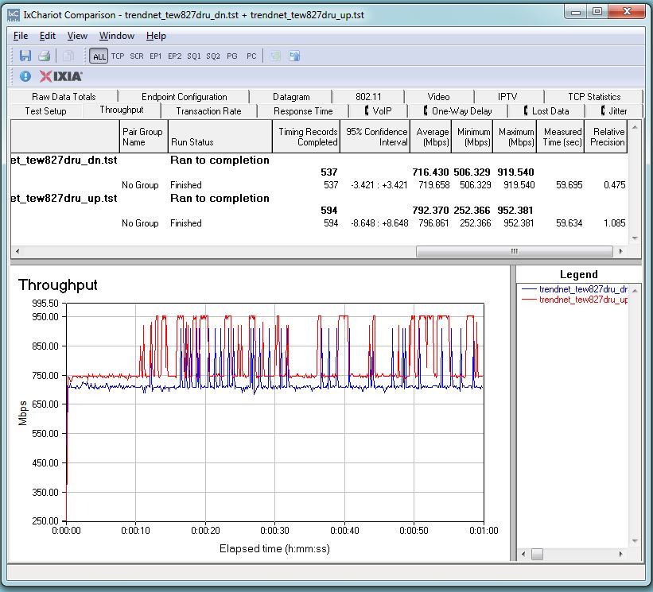
Task: Switch to One-Way Delay tab
Action: 457,111
